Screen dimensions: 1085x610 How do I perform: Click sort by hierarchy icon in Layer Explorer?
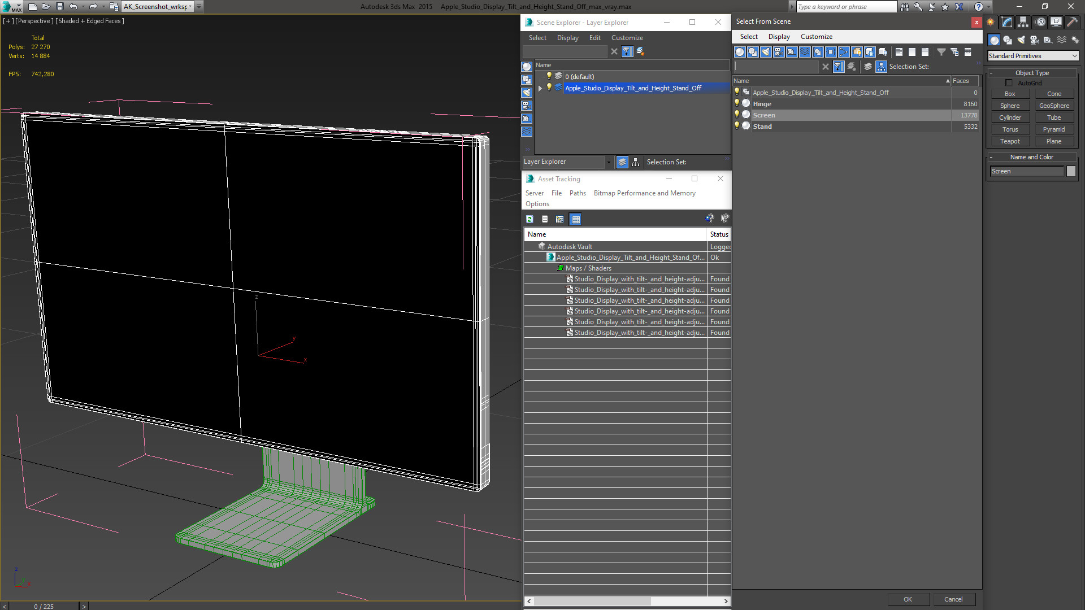635,162
